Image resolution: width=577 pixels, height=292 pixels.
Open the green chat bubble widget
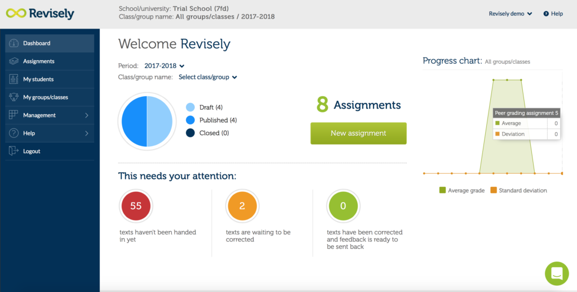click(557, 273)
